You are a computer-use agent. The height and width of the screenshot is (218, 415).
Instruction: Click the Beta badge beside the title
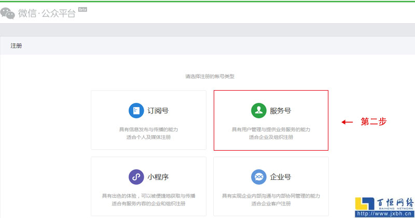(x=82, y=9)
